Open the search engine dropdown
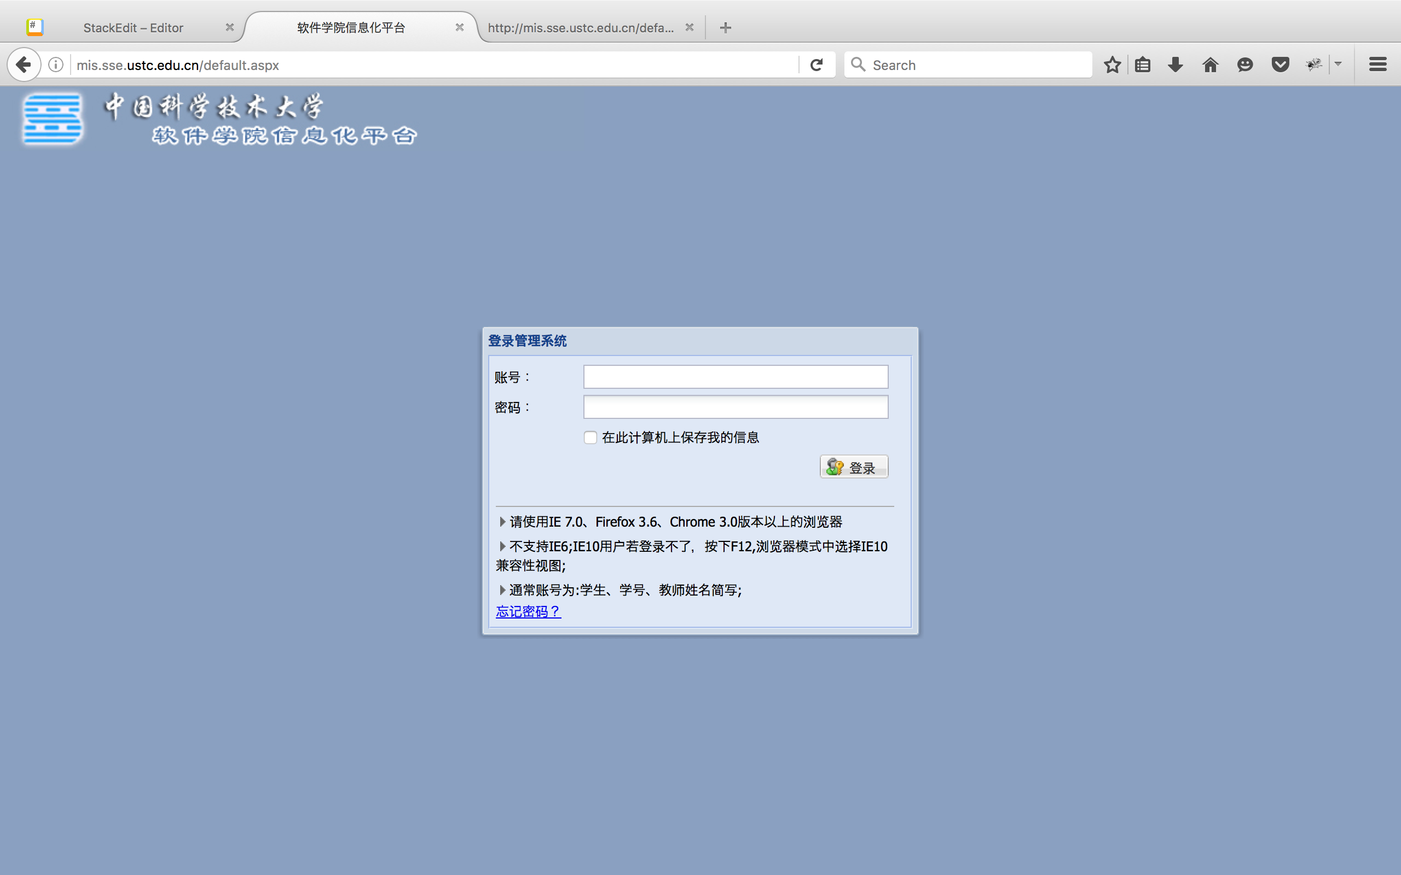This screenshot has width=1401, height=875. pos(858,64)
